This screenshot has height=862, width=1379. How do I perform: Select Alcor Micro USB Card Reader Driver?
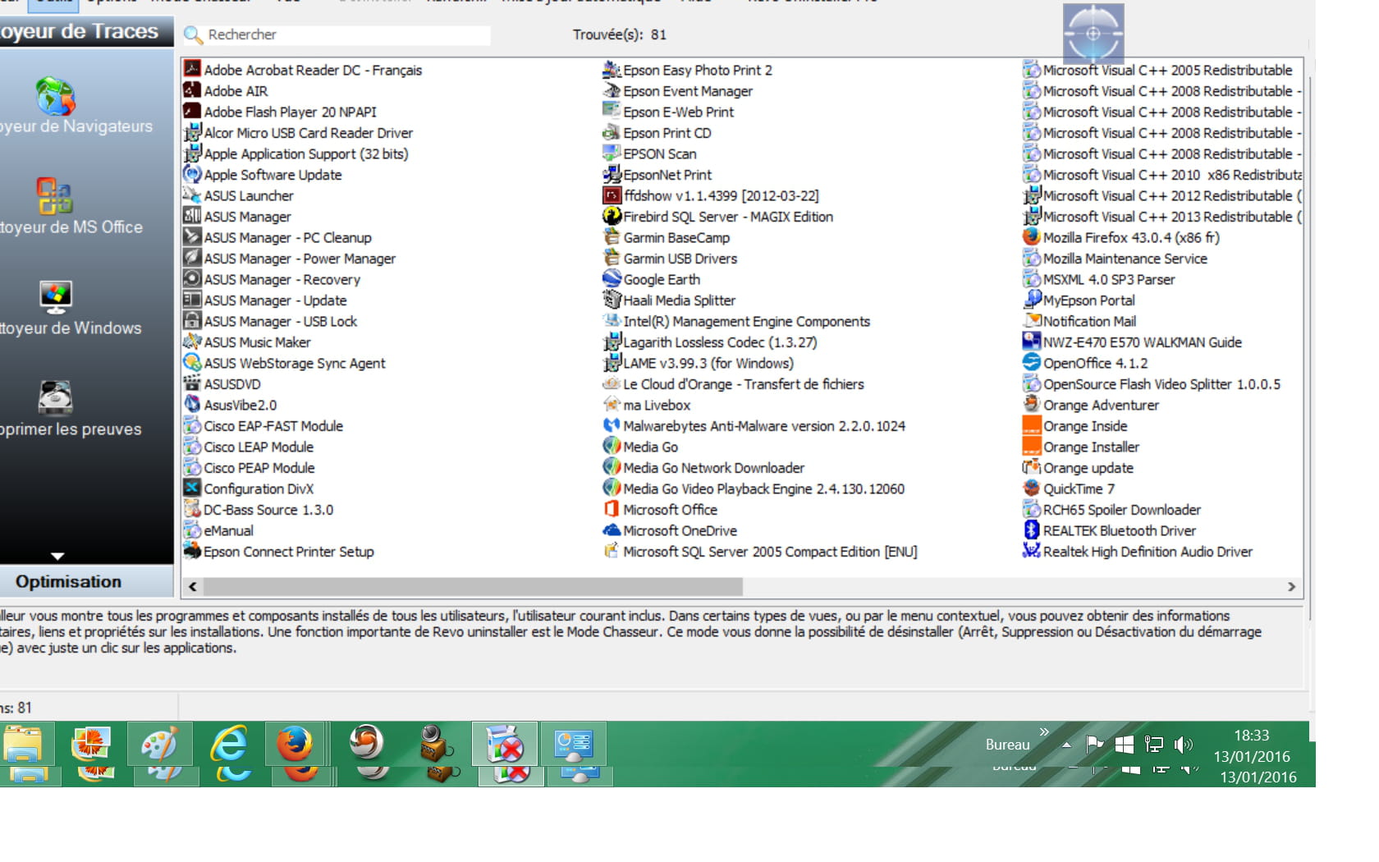[308, 132]
